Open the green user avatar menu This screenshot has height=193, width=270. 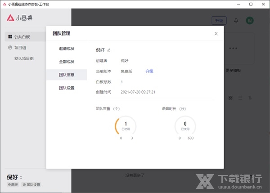(x=249, y=21)
